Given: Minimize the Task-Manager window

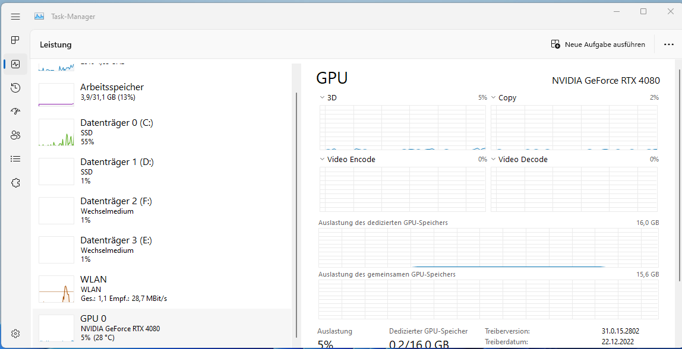Looking at the screenshot, I should coord(616,12).
